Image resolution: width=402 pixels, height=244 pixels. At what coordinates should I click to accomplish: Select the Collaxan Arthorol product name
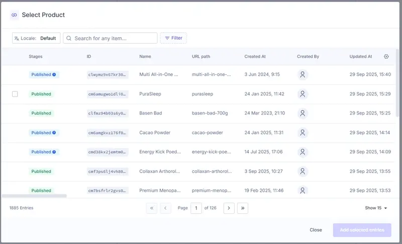pos(159,171)
